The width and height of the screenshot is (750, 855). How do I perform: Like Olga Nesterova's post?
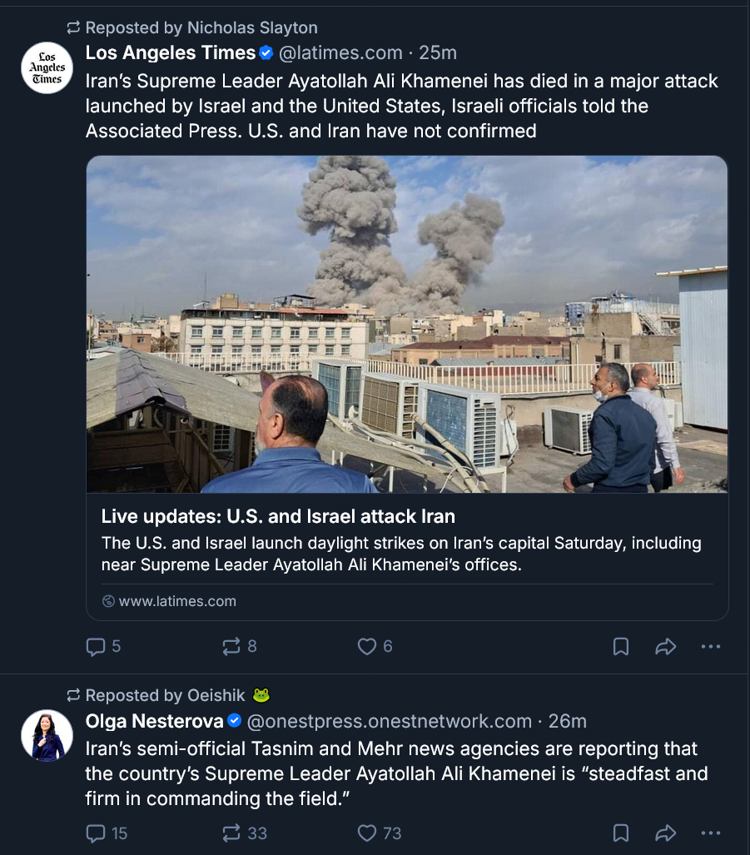pyautogui.click(x=367, y=833)
